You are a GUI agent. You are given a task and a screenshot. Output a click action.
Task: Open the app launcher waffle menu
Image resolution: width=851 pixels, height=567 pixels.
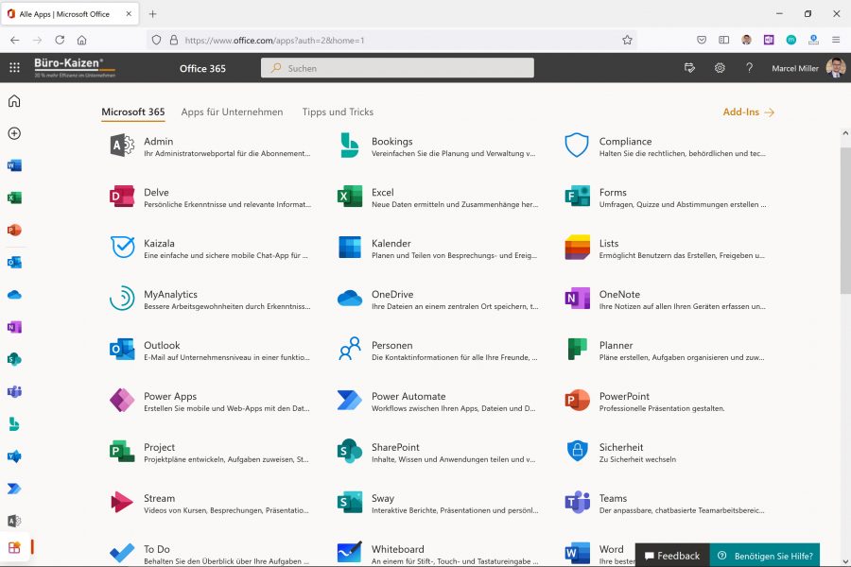click(x=14, y=67)
